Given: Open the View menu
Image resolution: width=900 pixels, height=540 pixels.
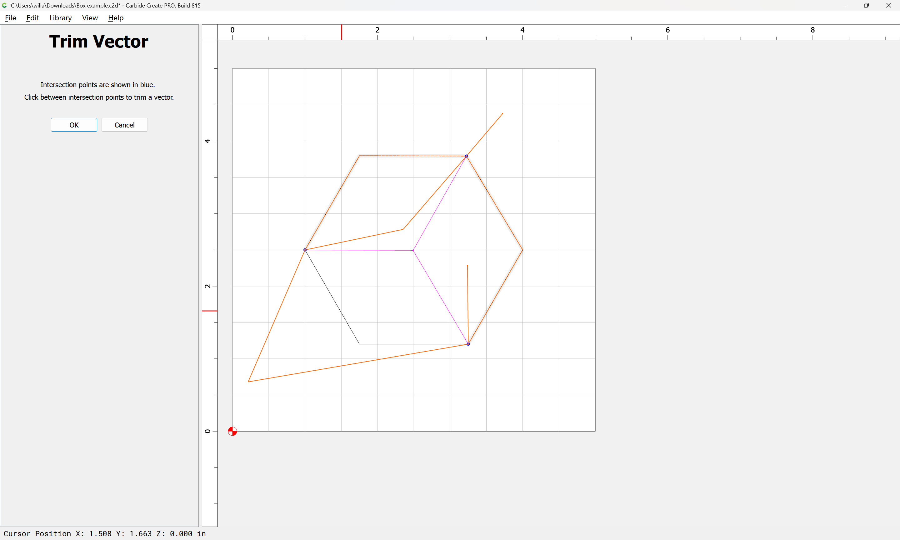Looking at the screenshot, I should [90, 18].
